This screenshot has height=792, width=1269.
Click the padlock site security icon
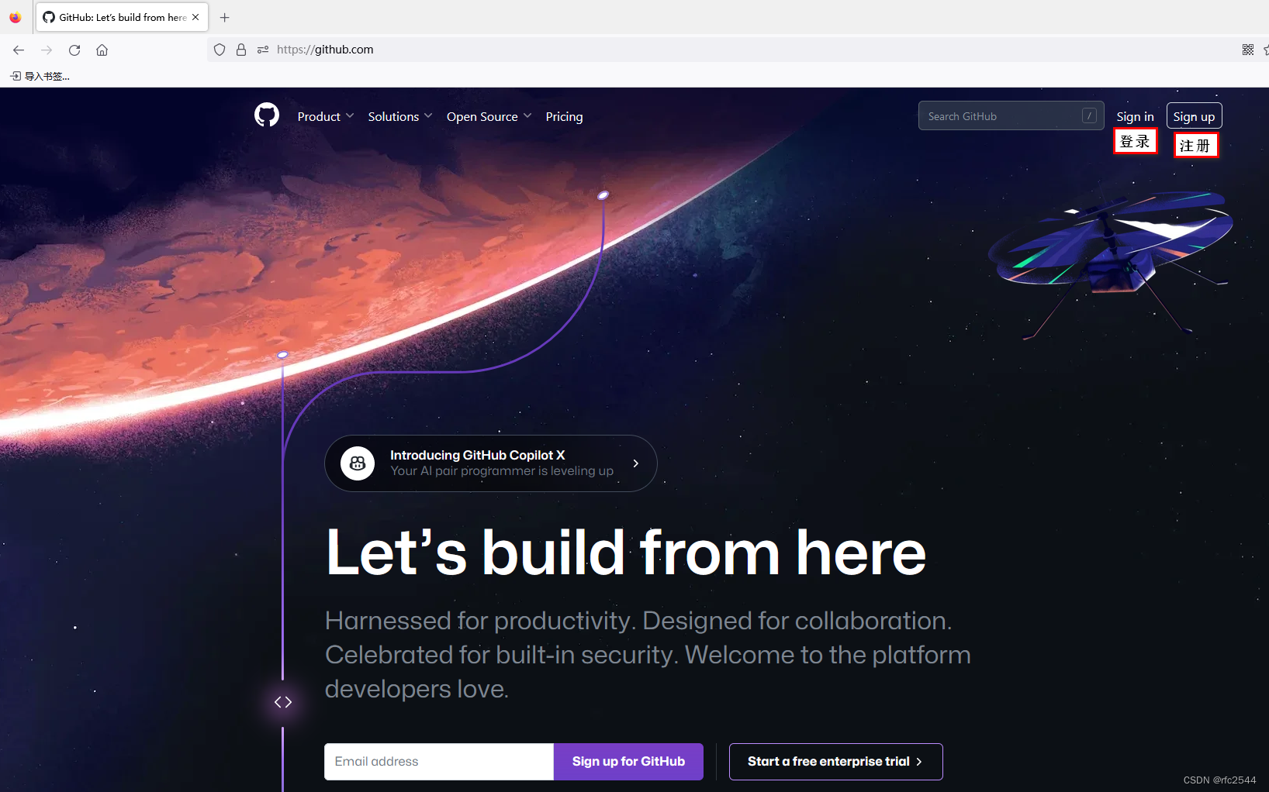[x=241, y=50]
